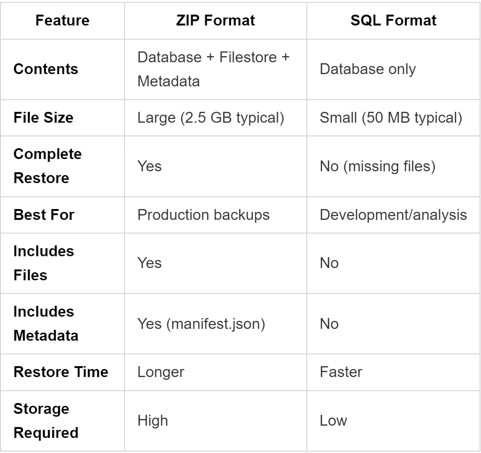Click the "Production backups" cell

pos(203,215)
